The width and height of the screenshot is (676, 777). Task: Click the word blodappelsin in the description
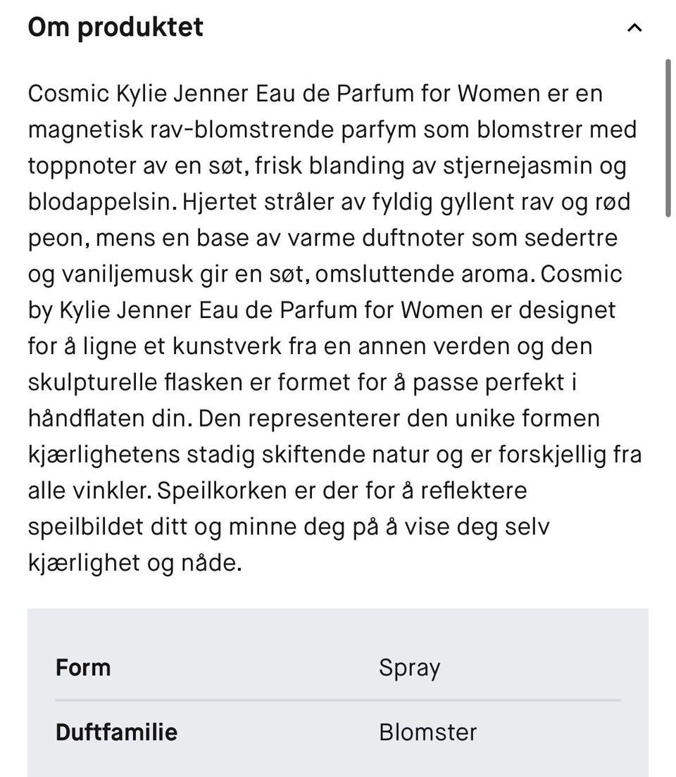click(x=102, y=203)
